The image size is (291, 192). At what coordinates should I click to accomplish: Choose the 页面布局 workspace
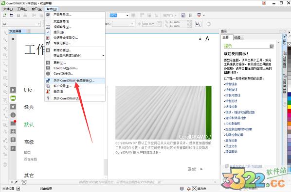coord(31,159)
